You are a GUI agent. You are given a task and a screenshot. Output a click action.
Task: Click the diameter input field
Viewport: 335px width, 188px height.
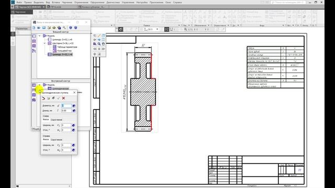66,105
